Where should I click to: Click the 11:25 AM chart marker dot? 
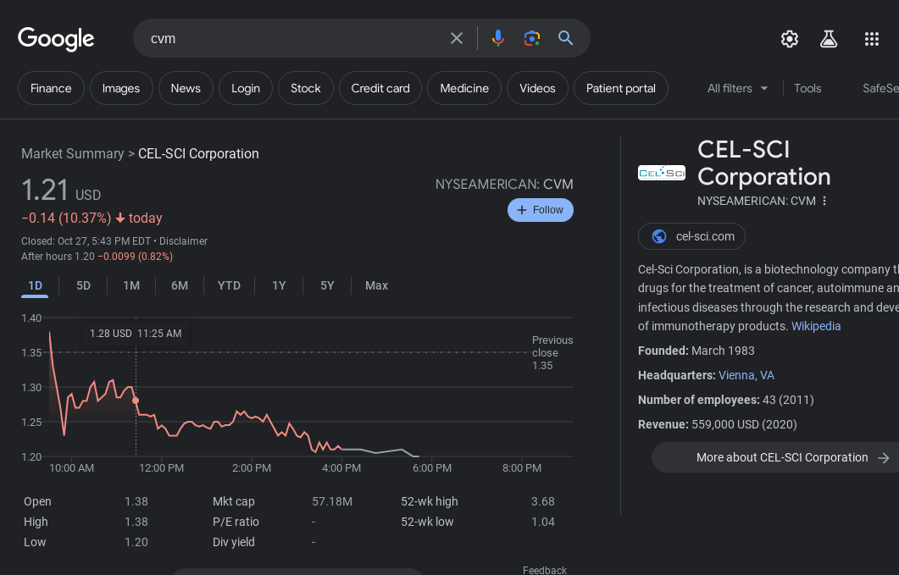point(136,401)
